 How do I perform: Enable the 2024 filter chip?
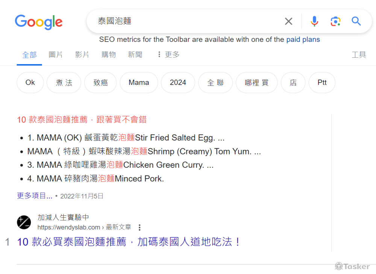click(x=178, y=82)
